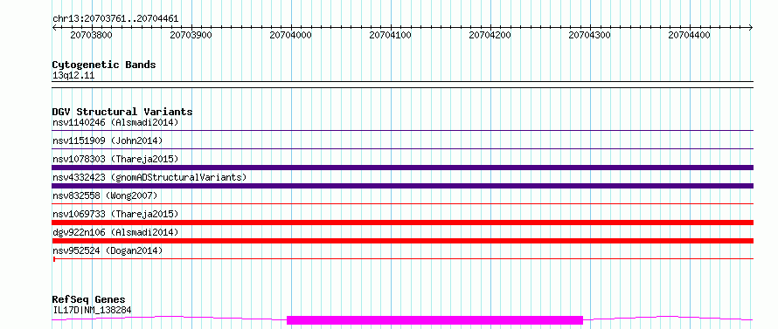Image resolution: width=778 pixels, height=329 pixels.
Task: Click the 20704300 ruler position label
Action: (589, 35)
